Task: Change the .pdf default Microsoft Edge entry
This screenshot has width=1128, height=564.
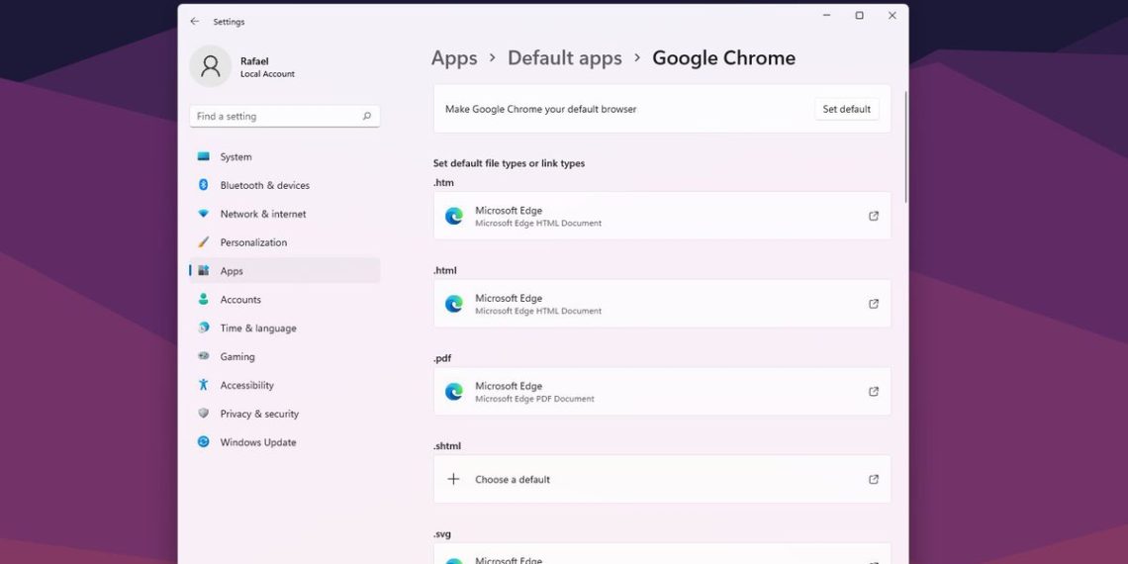Action: (662, 392)
